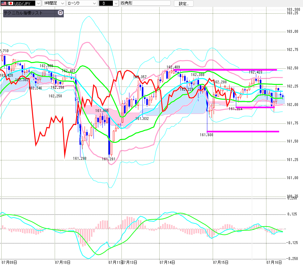Viewport: 303px width, 266px height.
Task: Click the 162.423 high price label
Action: [255, 72]
